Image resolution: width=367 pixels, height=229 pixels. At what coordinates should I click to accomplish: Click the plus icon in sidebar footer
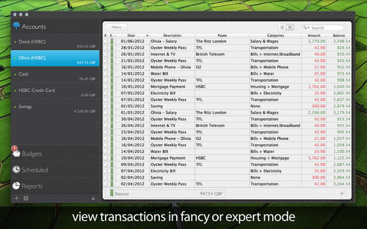16,198
